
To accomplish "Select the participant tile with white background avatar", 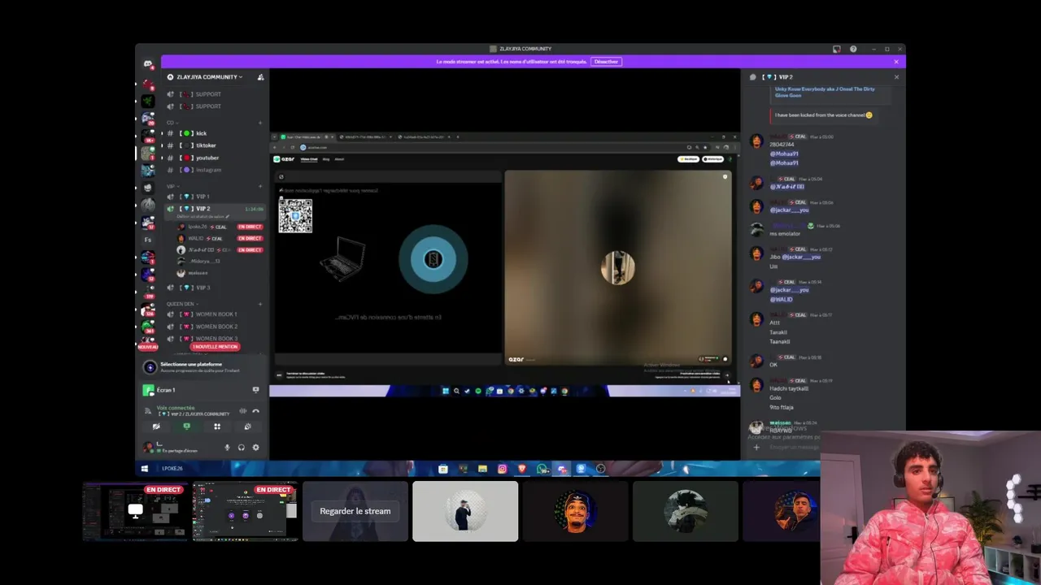I will click(x=465, y=512).
